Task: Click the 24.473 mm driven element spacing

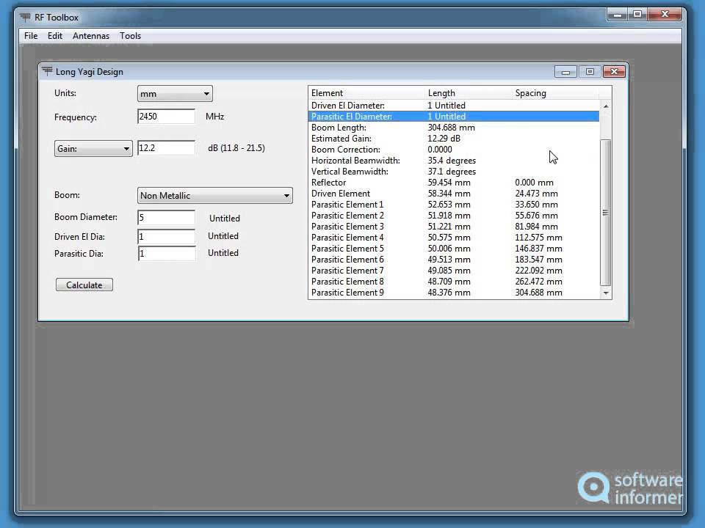Action: coord(536,194)
